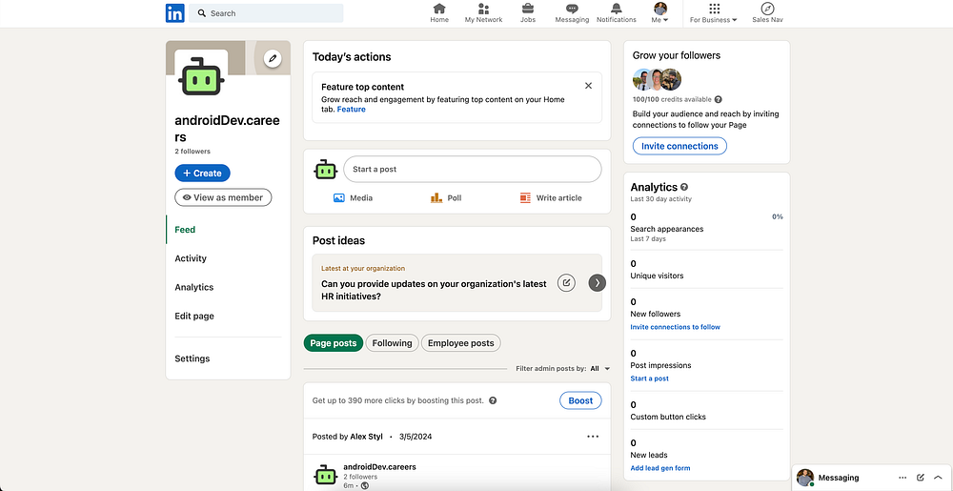Click the boost info help icon

[493, 400]
